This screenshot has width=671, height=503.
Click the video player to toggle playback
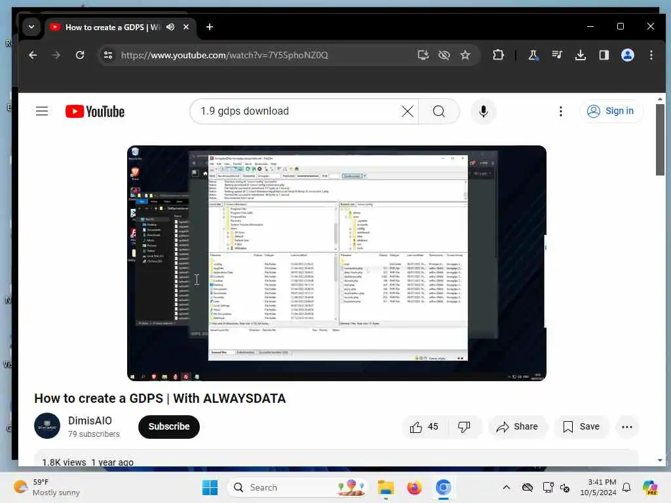(337, 263)
